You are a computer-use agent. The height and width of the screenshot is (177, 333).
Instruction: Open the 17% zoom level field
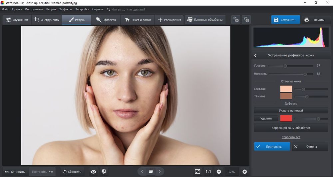pos(231,172)
